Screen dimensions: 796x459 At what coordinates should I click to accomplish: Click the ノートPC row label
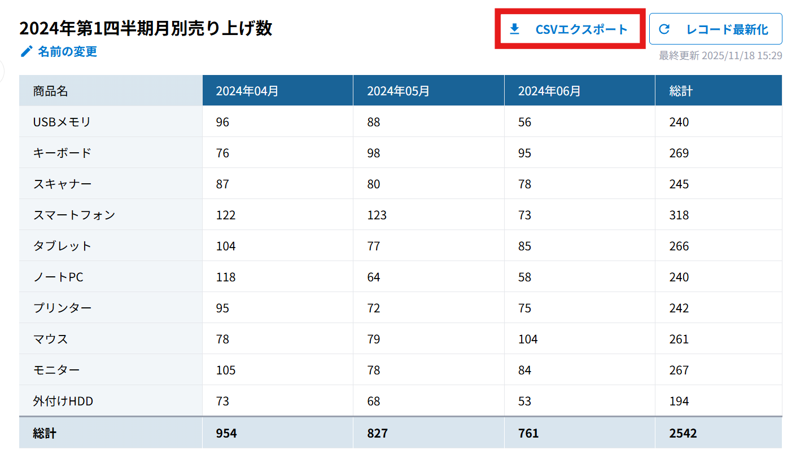click(58, 277)
